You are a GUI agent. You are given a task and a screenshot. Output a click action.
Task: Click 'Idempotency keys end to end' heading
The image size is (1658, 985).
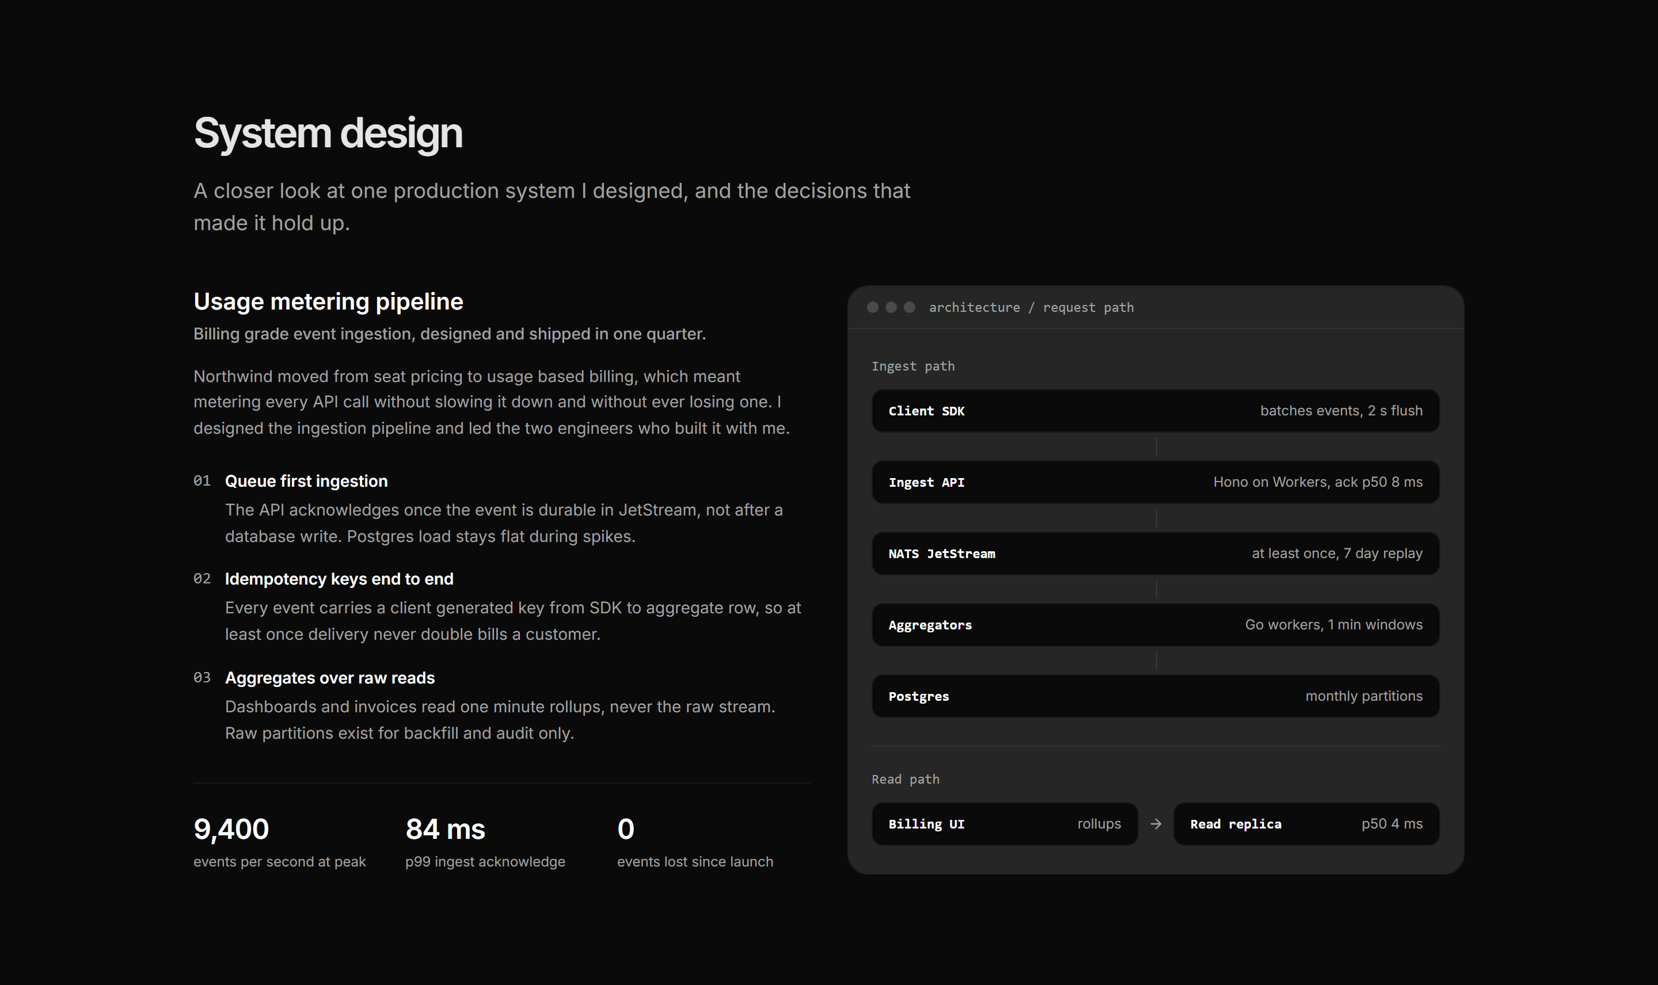339,579
